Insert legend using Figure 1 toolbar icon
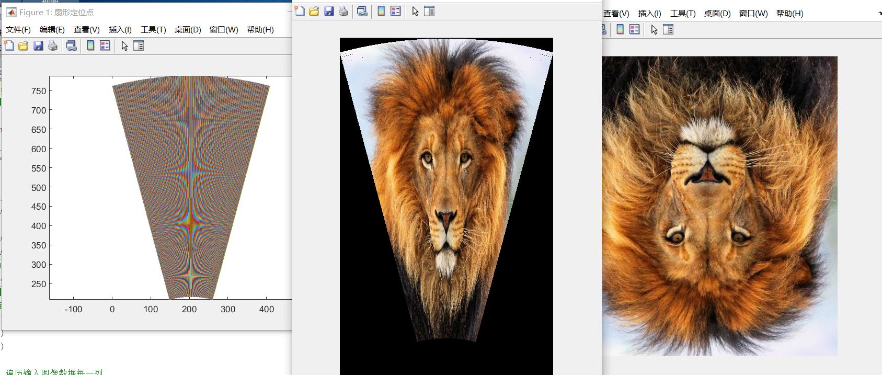The image size is (882, 375). click(x=105, y=46)
